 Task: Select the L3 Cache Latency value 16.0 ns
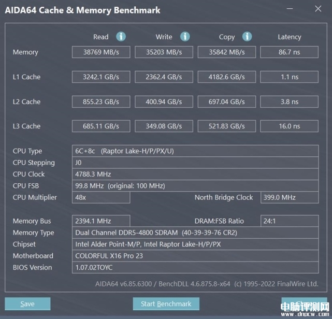point(289,126)
